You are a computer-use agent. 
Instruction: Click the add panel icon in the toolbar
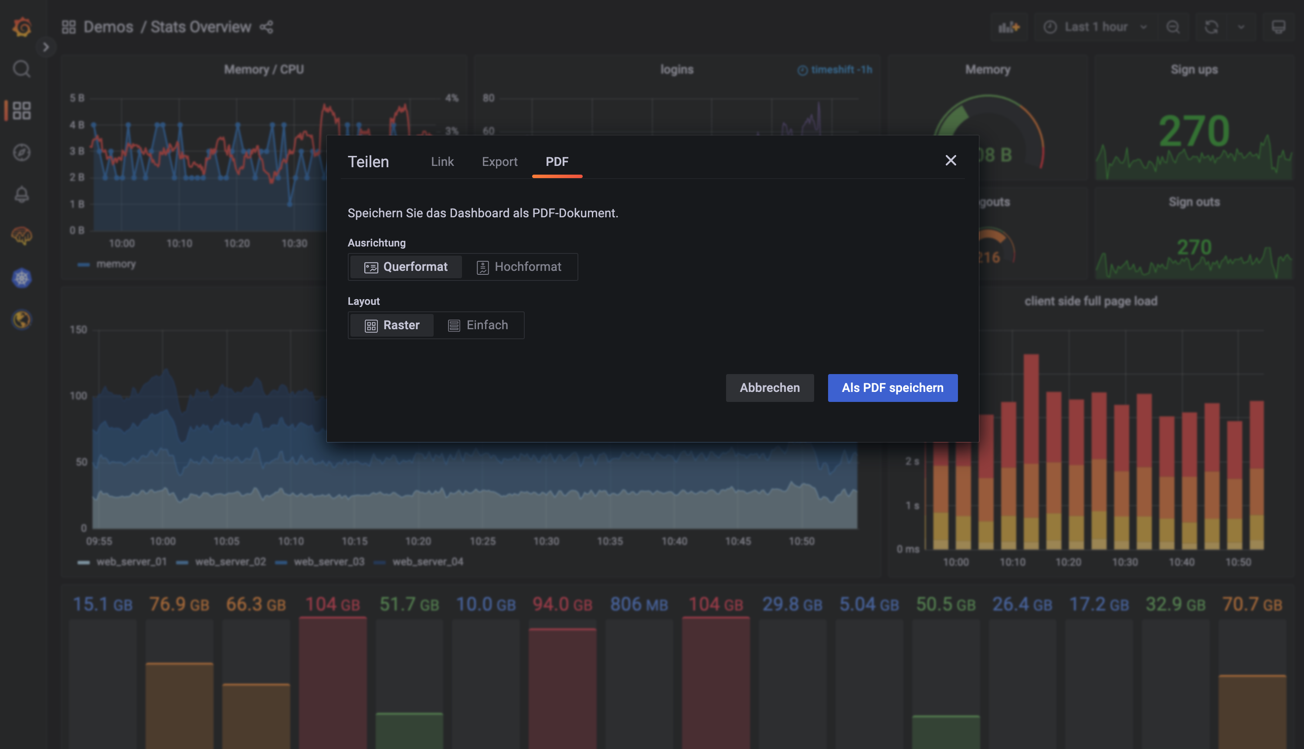pos(1008,27)
